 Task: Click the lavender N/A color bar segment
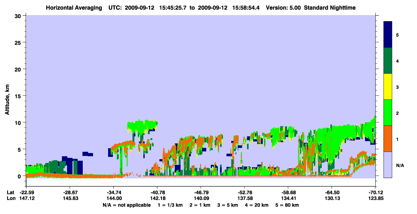pos(388,165)
